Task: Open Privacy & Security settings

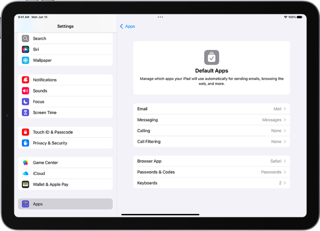Action: click(x=65, y=143)
